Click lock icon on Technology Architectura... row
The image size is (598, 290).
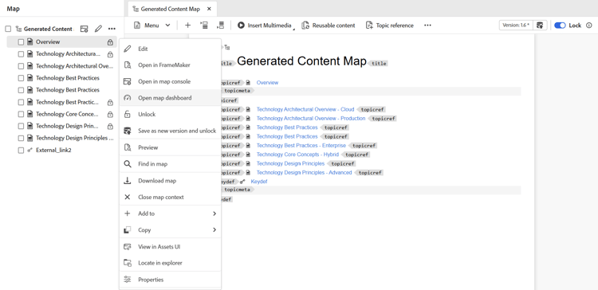coord(110,54)
